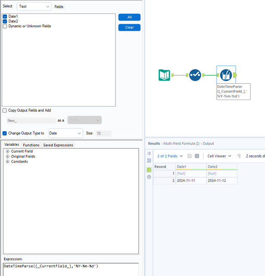Click the Clear button
Screen dimensions: 265x276
[129, 28]
